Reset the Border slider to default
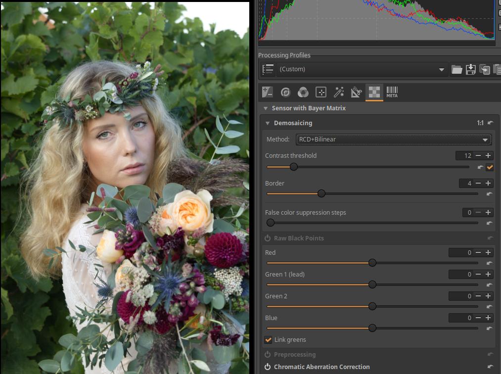 tap(490, 194)
